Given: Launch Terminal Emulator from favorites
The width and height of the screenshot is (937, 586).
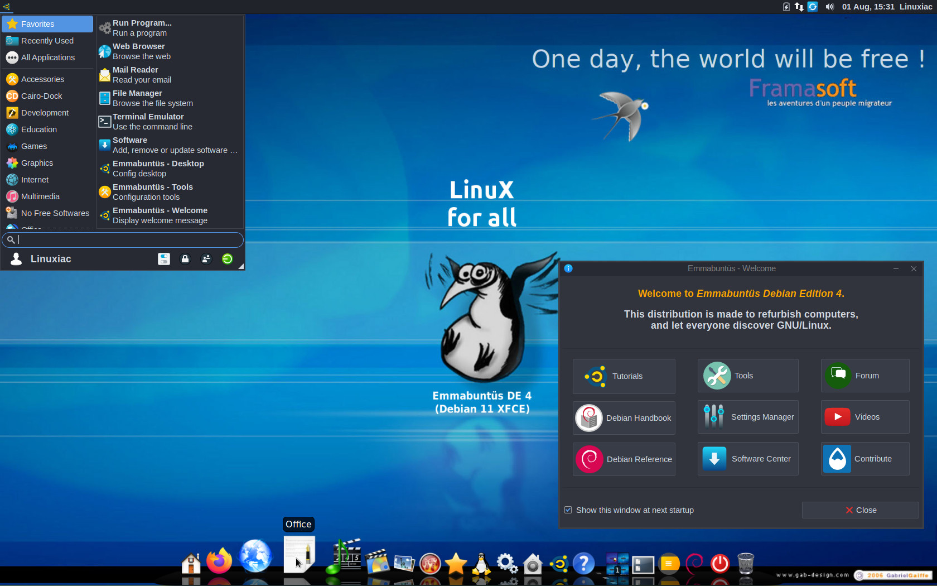Looking at the screenshot, I should 170,122.
